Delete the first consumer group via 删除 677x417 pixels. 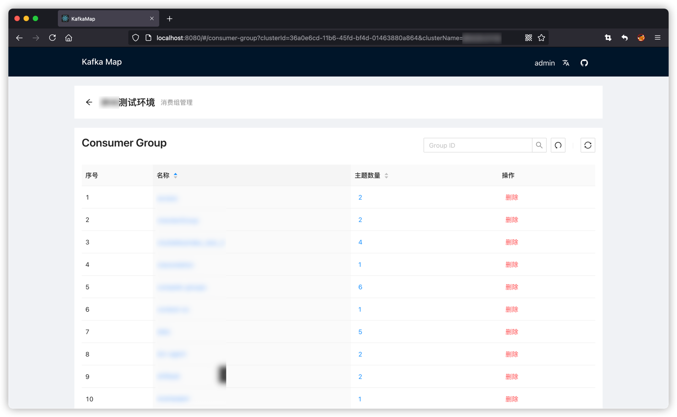pyautogui.click(x=511, y=197)
